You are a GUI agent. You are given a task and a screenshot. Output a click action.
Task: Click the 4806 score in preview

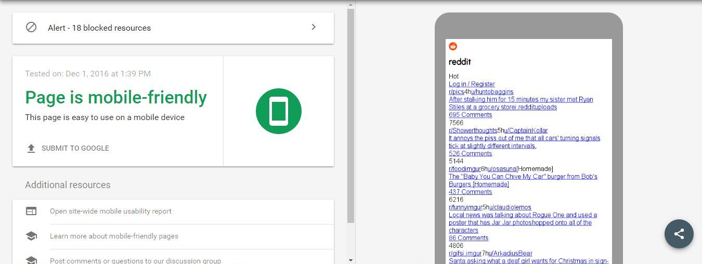[x=456, y=246]
